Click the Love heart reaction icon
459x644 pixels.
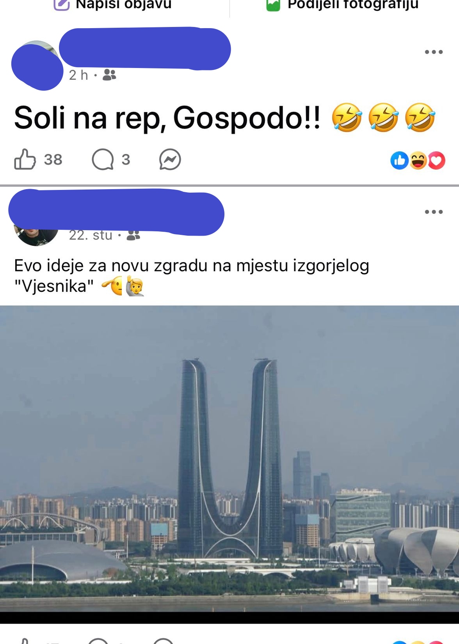(436, 160)
